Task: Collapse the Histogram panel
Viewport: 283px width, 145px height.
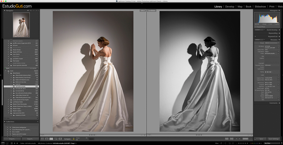Action: [279, 11]
